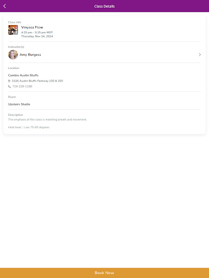Tap the Vinyasa Flow class title
The height and width of the screenshot is (278, 209).
tap(32, 27)
